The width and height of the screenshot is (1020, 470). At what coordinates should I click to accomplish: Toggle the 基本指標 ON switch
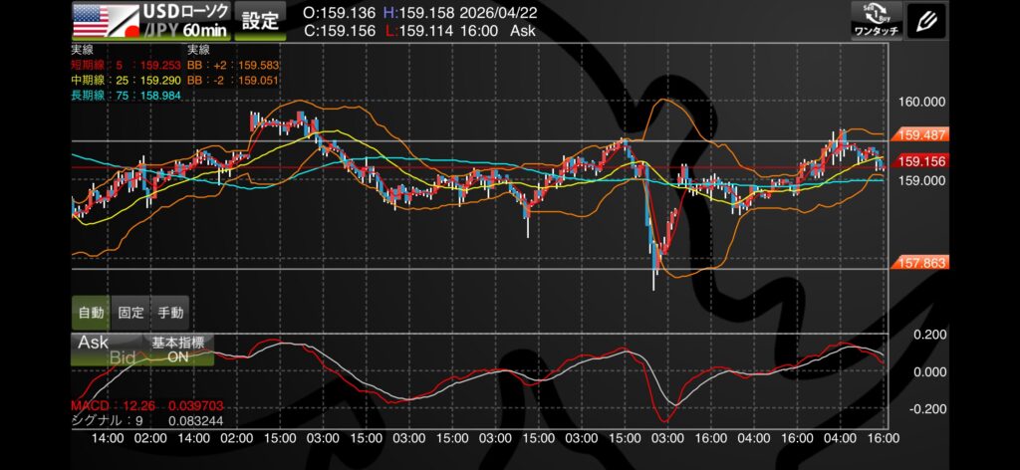click(x=178, y=349)
